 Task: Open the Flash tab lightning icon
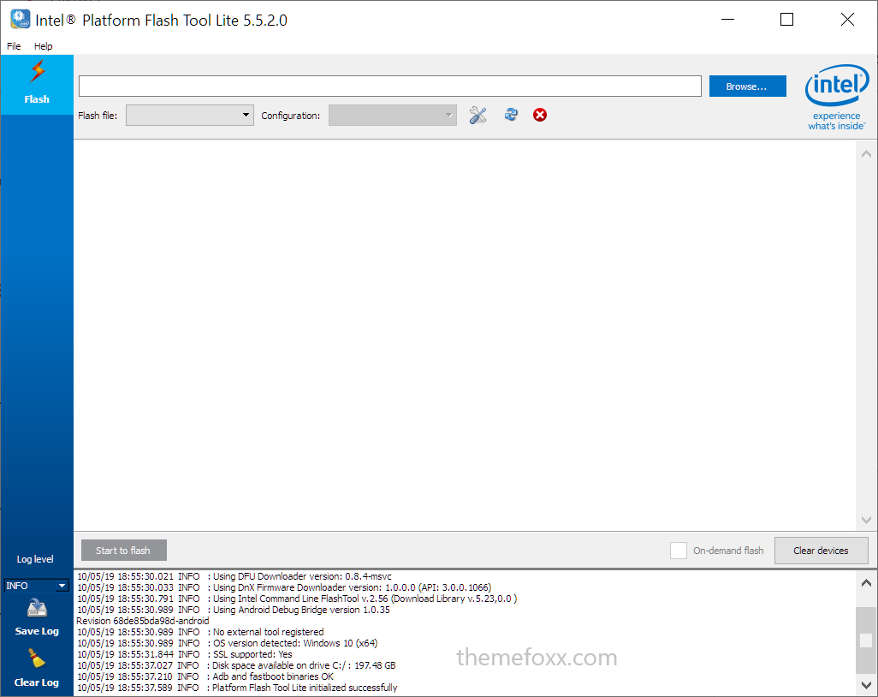[x=38, y=72]
